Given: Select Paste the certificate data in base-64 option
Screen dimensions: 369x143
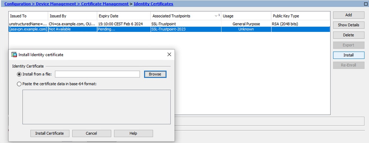Looking at the screenshot, I should 19,84.
